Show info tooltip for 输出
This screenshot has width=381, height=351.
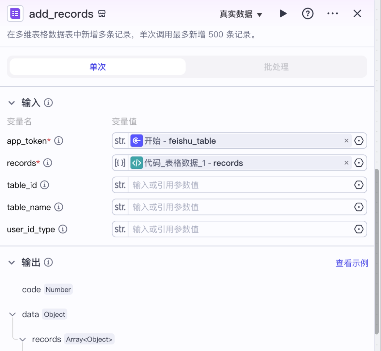48,262
